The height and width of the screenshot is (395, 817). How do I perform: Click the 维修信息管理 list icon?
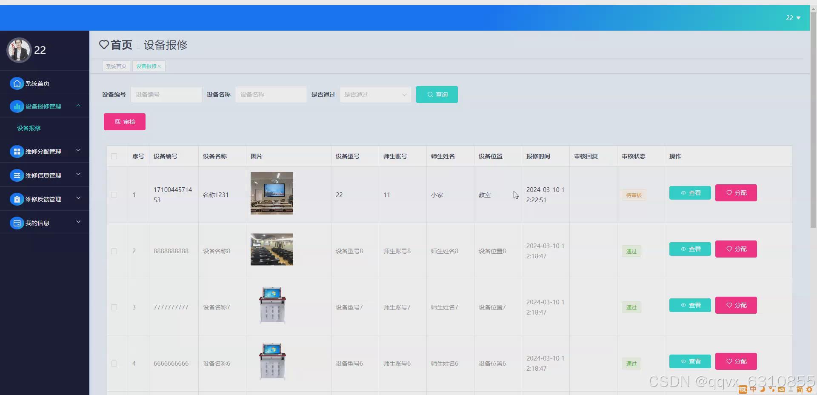click(x=17, y=175)
